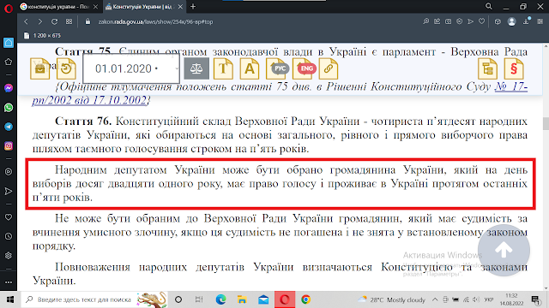Open the user profile avatar
549x308 pixels.
point(511,21)
